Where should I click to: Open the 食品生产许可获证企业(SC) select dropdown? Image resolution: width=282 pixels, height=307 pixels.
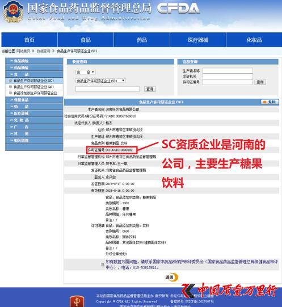tap(100, 81)
